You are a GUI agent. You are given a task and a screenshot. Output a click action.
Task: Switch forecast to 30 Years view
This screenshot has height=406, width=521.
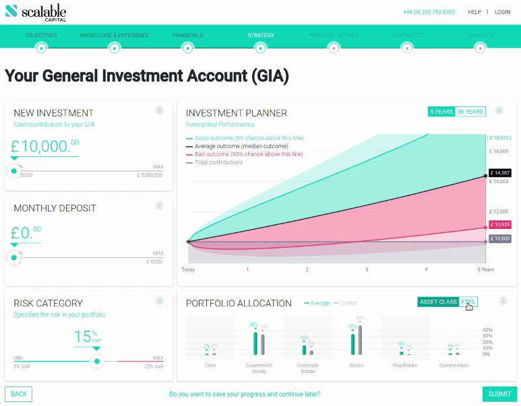470,112
